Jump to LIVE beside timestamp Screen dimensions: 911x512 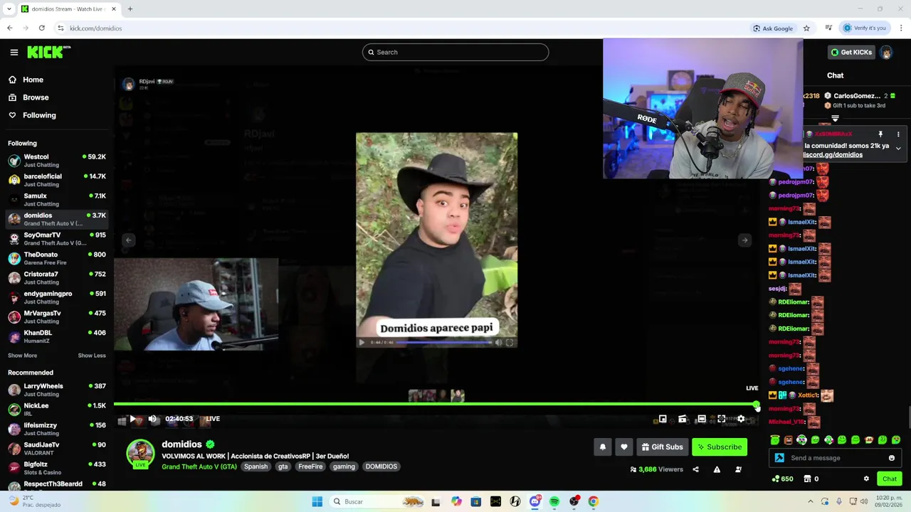[213, 419]
